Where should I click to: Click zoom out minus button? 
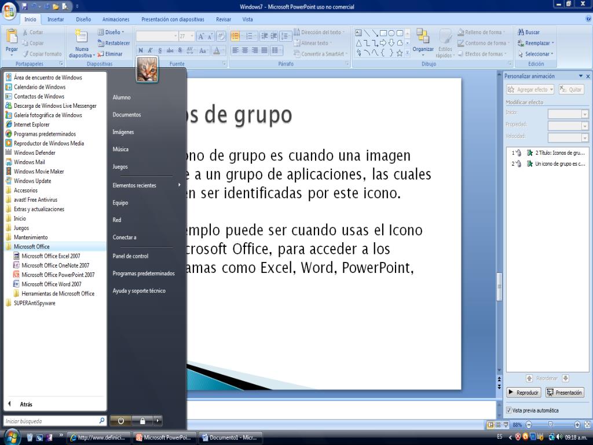point(529,425)
